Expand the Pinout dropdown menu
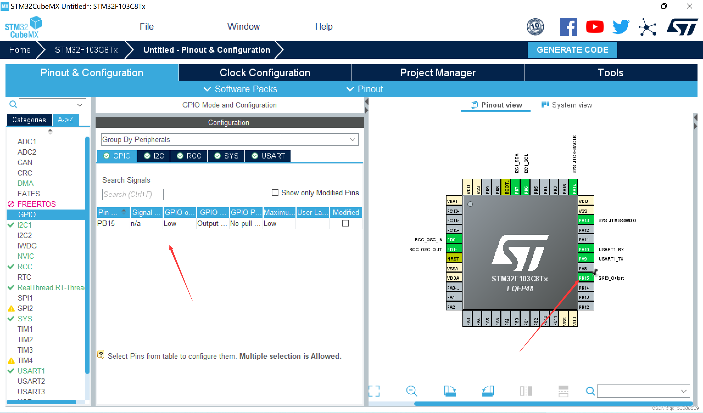 pyautogui.click(x=365, y=89)
